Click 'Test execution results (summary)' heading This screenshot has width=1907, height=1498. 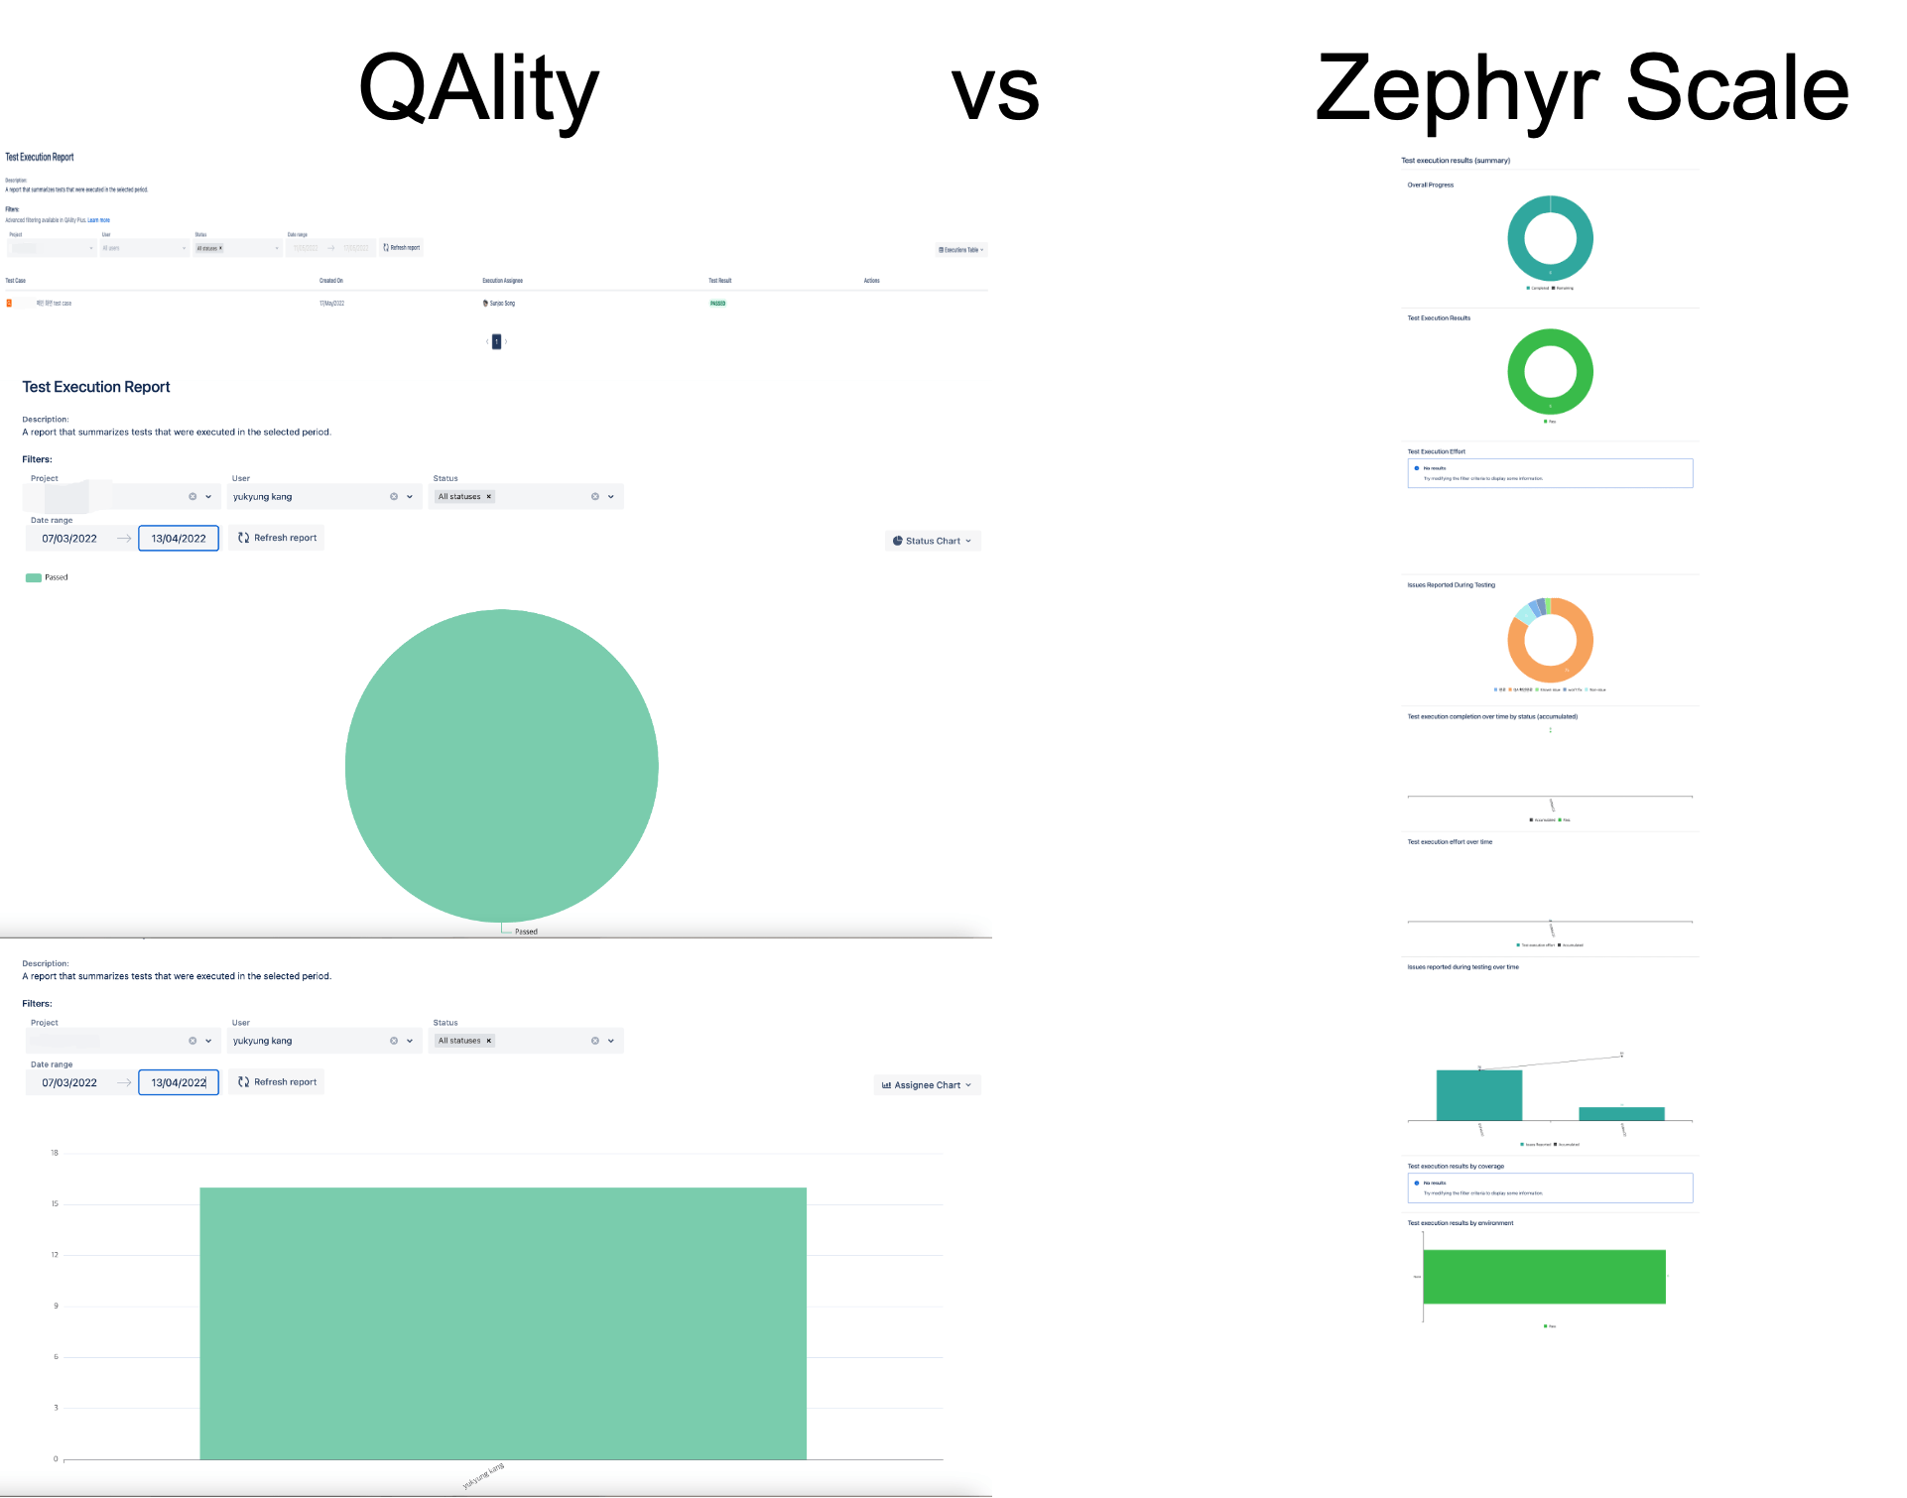1456,161
